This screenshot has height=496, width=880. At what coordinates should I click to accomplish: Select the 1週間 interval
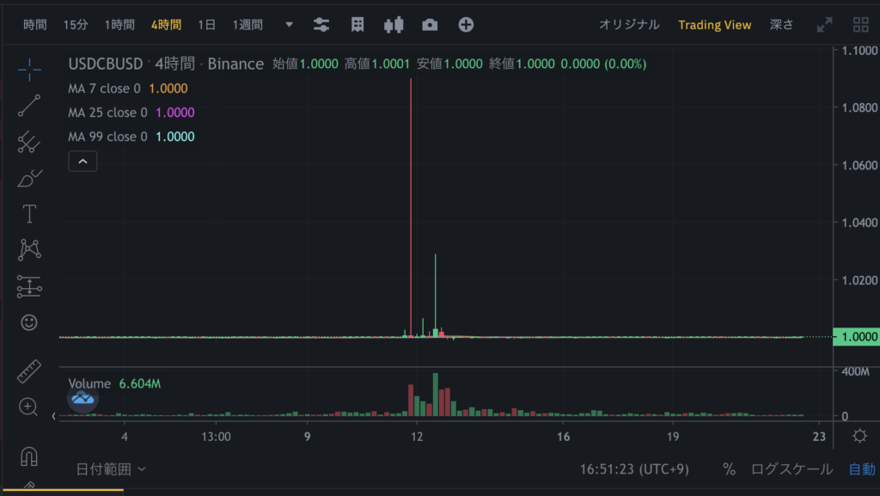tap(247, 25)
